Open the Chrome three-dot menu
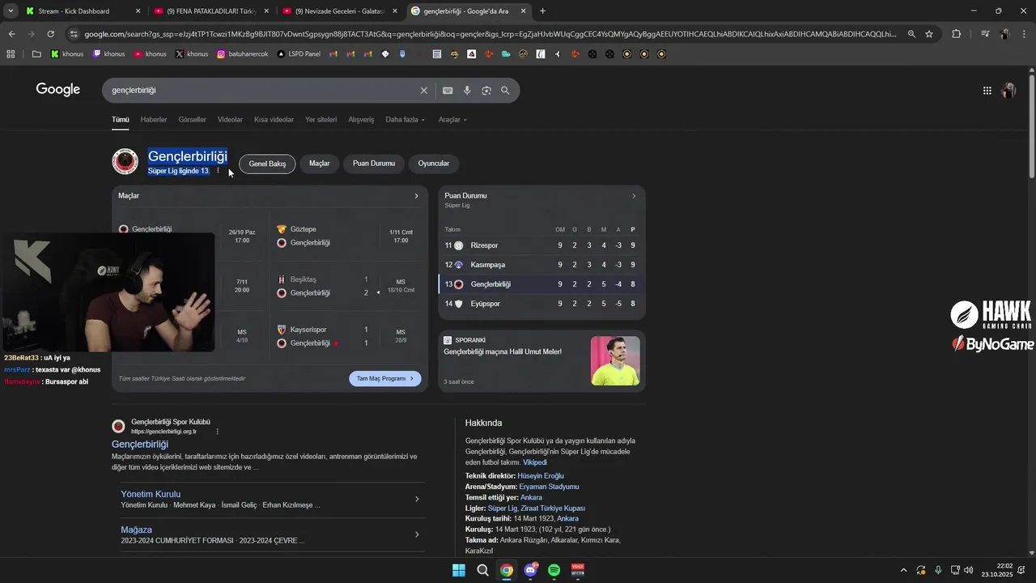This screenshot has width=1036, height=583. (1025, 34)
